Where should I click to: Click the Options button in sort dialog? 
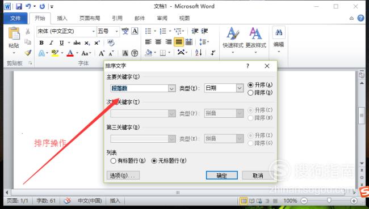coord(123,176)
